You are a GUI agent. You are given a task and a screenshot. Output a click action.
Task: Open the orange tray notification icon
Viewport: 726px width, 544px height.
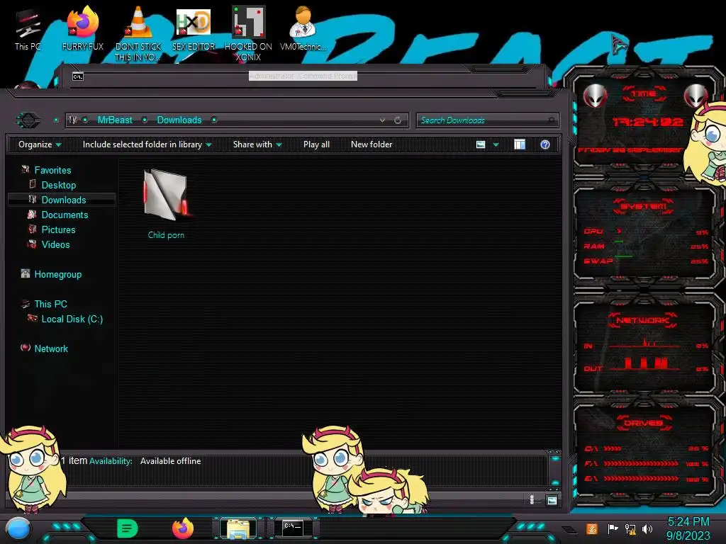[592, 528]
